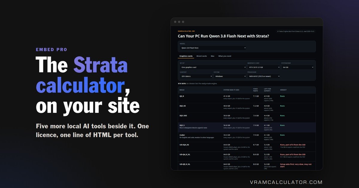Open the System RAM dropdown showing 64 GB

click(297, 67)
